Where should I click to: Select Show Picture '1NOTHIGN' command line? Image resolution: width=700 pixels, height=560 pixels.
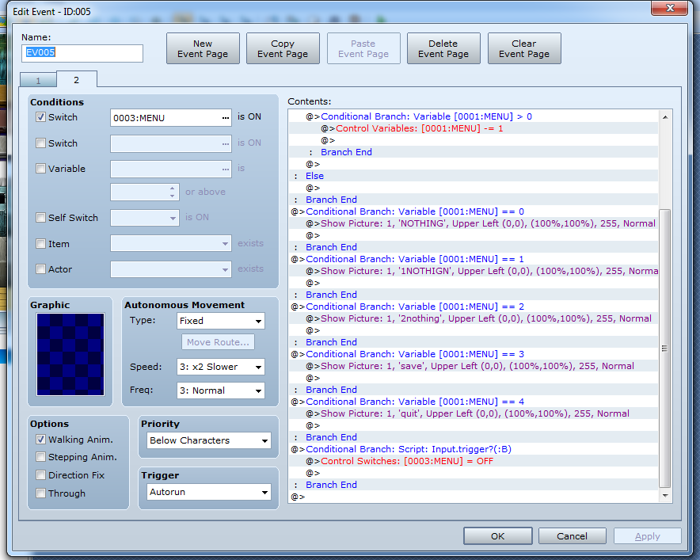[474, 271]
